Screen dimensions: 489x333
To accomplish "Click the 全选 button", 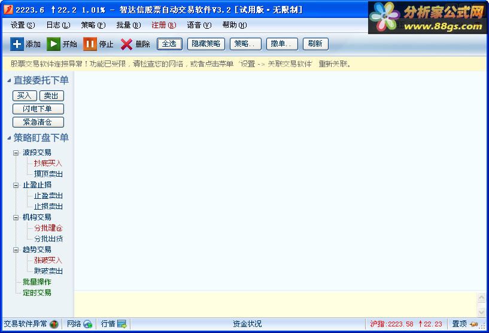I will (x=169, y=44).
